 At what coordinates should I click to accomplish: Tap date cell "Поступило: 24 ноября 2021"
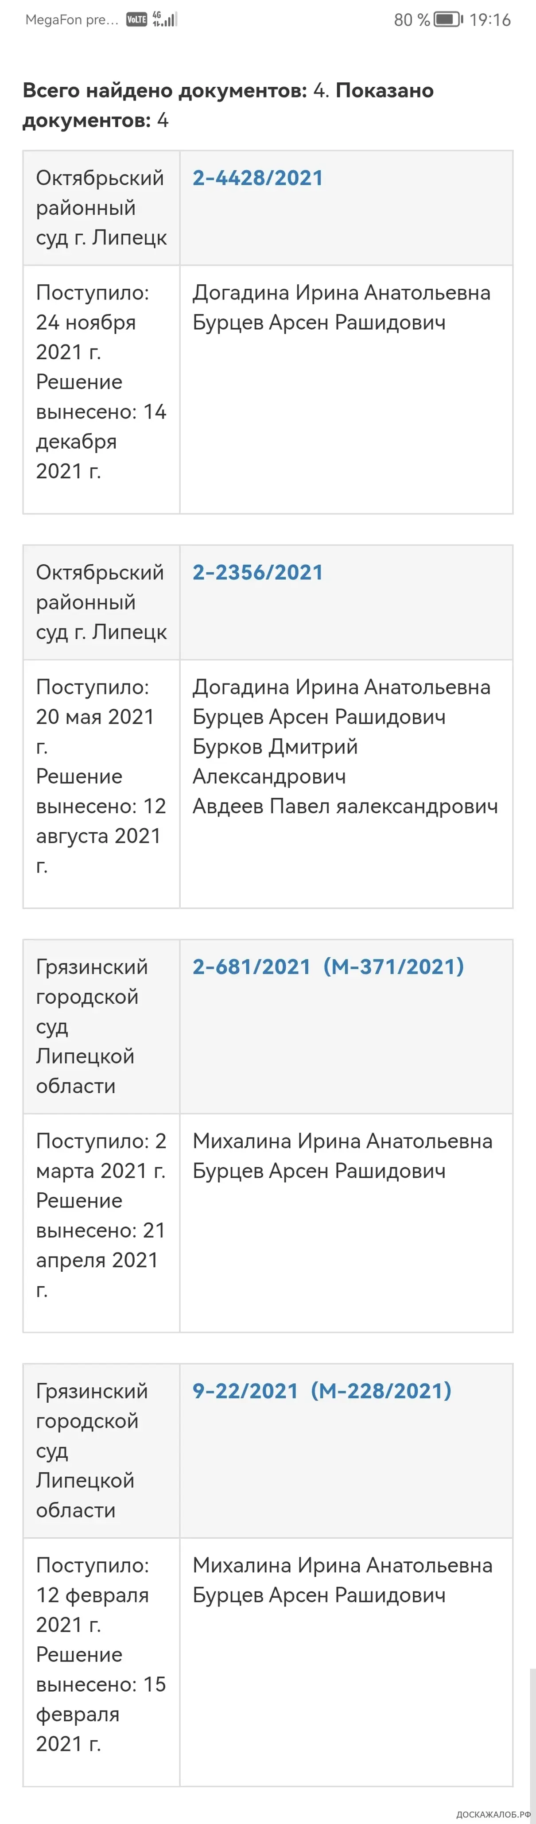[101, 389]
